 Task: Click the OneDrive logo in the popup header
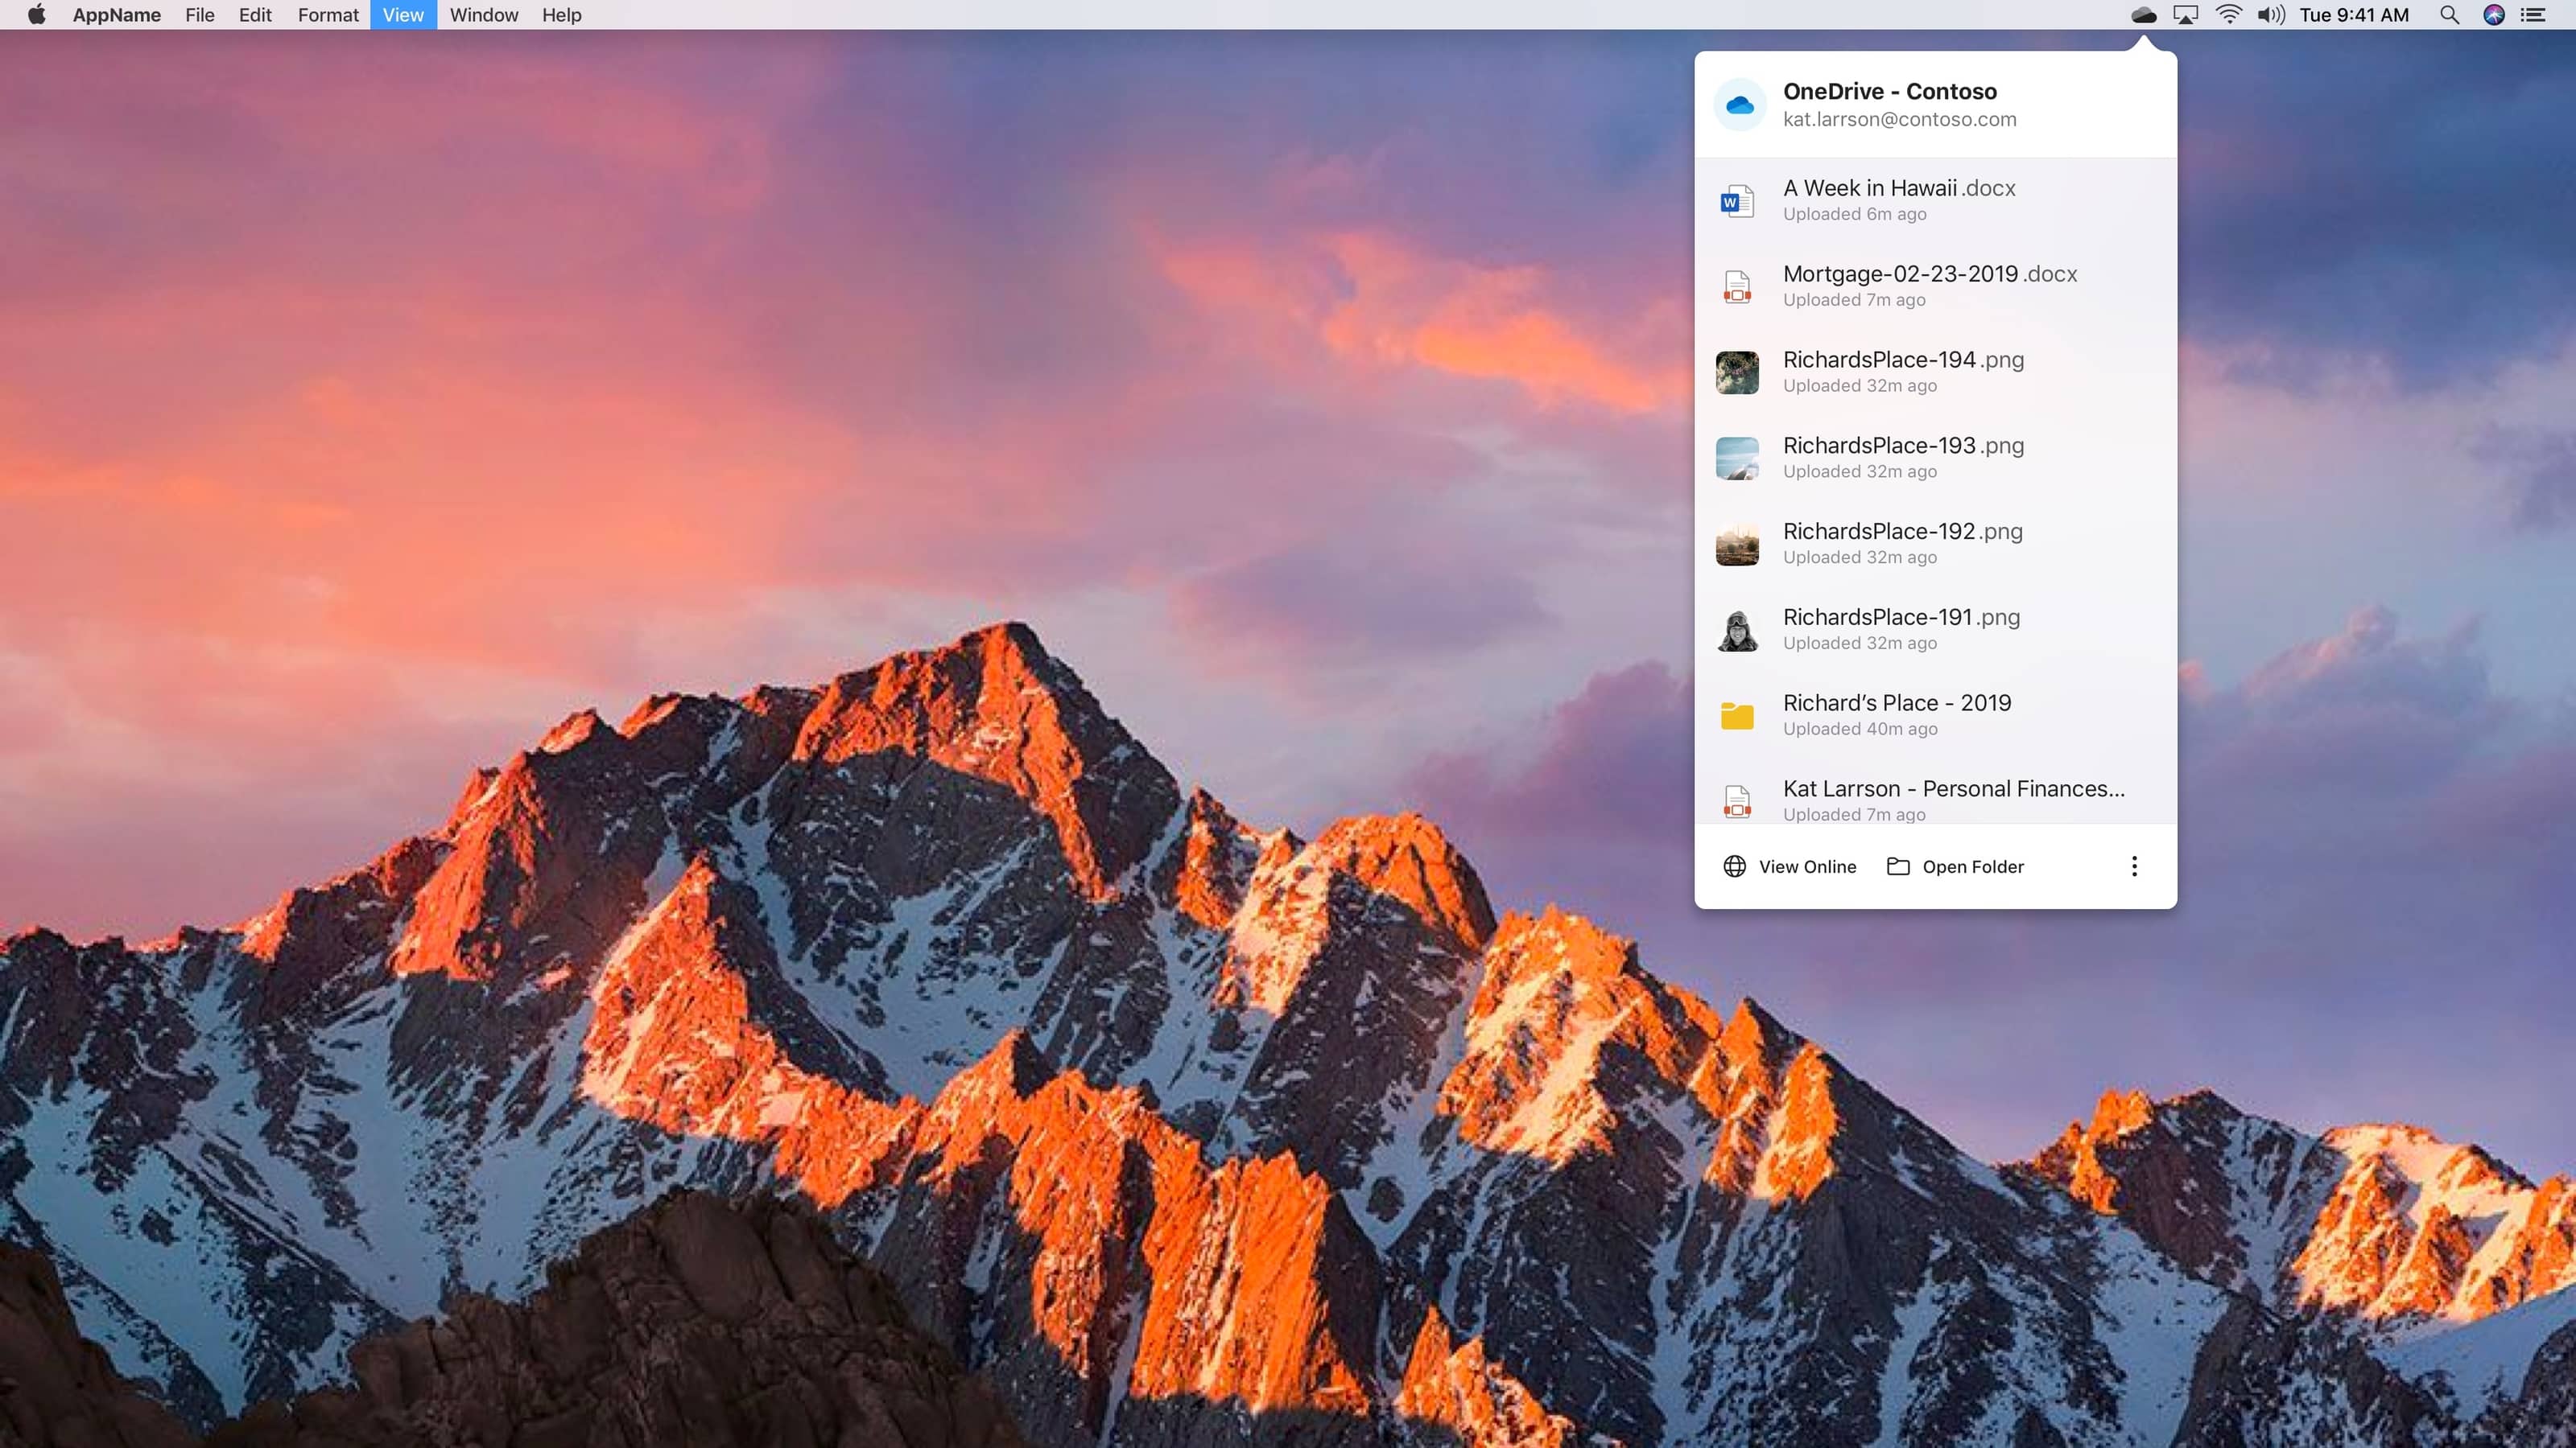(1739, 104)
